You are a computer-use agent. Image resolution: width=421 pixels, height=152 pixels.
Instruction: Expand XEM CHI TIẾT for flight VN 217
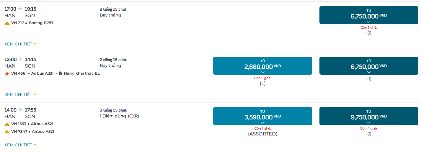click(20, 44)
